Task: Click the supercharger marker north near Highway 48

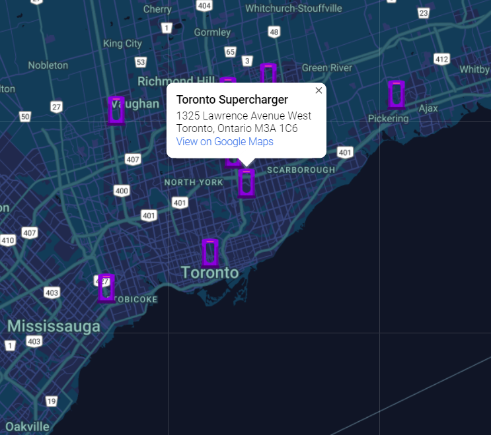Action: click(x=268, y=73)
